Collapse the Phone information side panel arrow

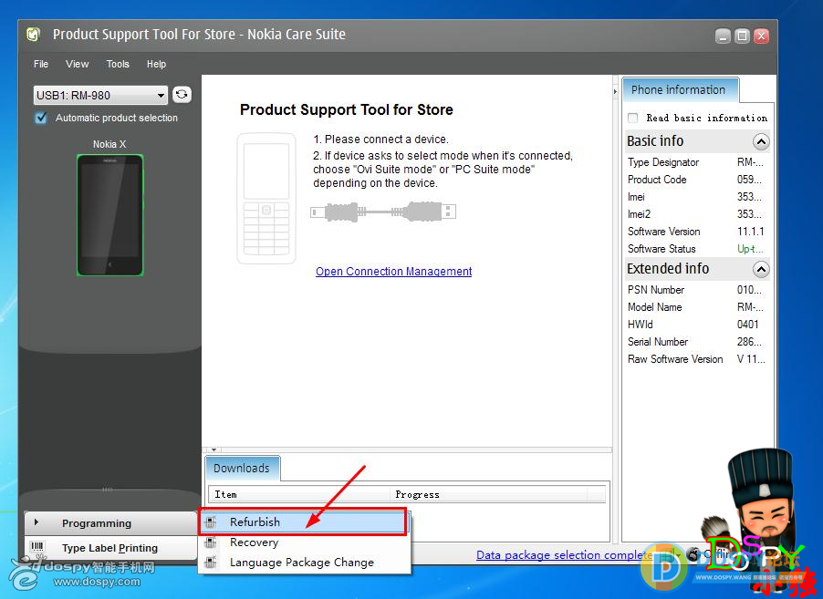click(615, 91)
